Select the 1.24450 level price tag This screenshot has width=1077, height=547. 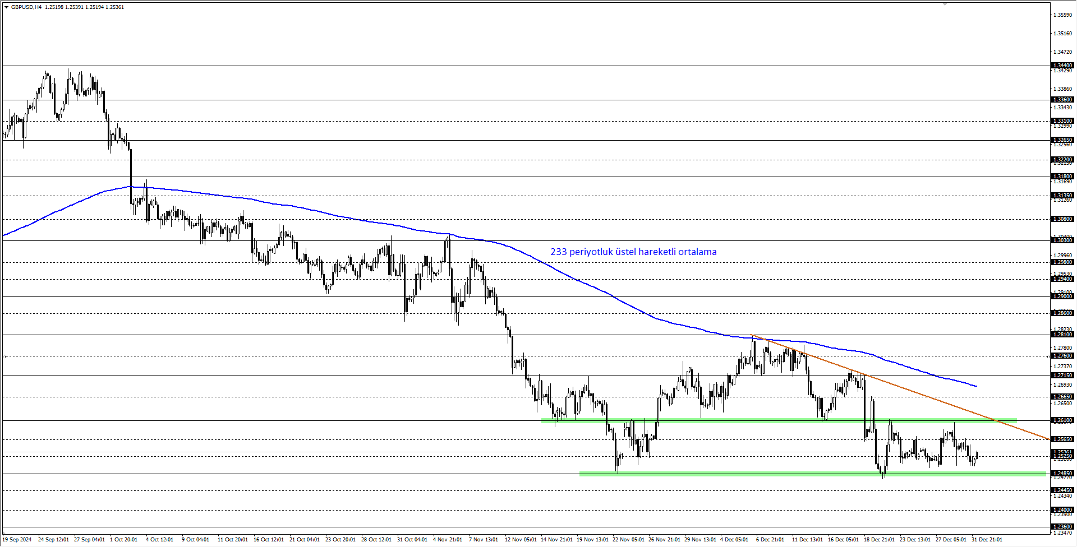[x=1062, y=490]
